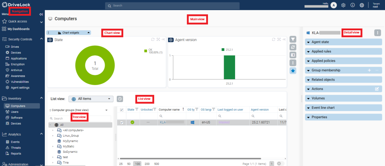Open Encryption in Security Controls menu
The height and width of the screenshot is (166, 385).
[18, 64]
